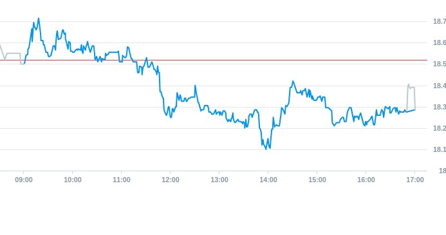
Task: Click the 18.4 price axis label
Action: click(x=440, y=86)
